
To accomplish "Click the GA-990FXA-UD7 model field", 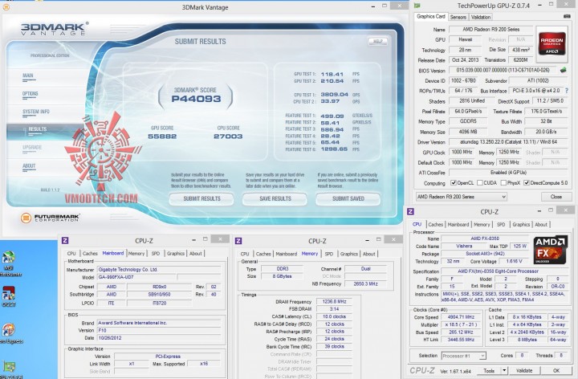I will 136,277.
